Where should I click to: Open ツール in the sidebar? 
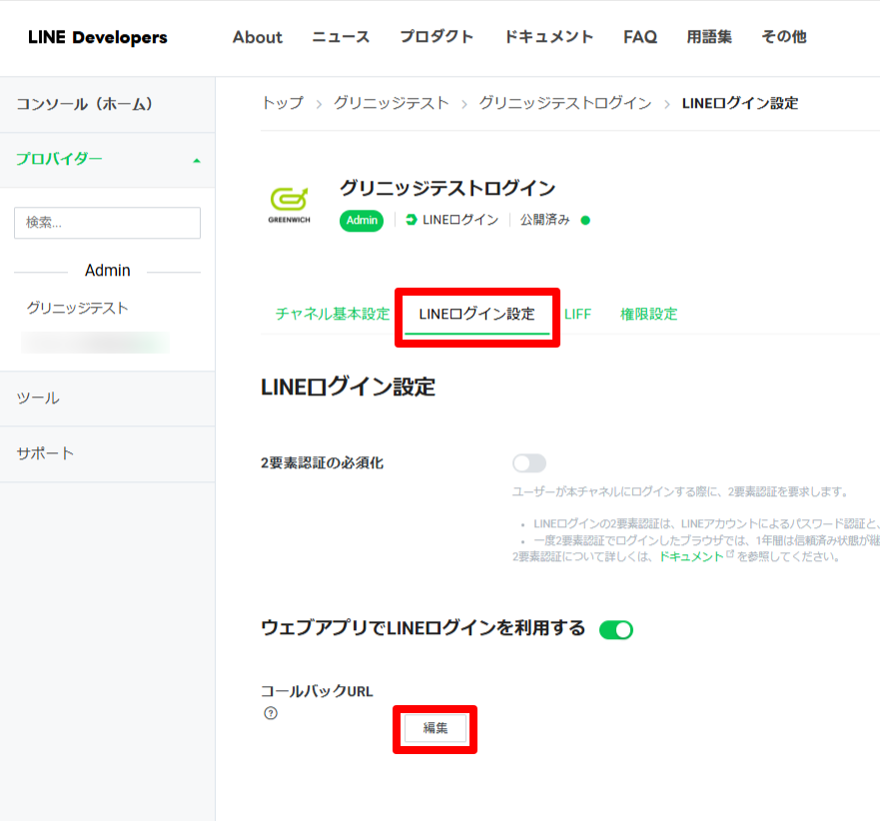click(107, 399)
